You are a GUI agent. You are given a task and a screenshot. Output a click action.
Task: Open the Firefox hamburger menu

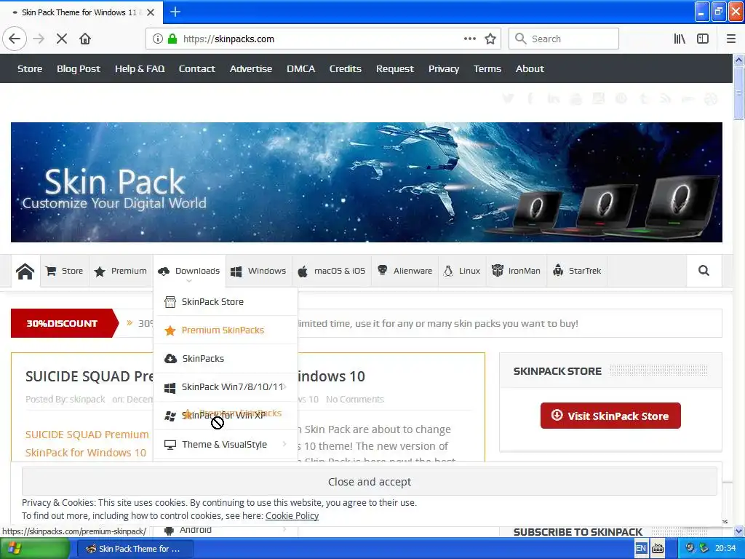(731, 39)
